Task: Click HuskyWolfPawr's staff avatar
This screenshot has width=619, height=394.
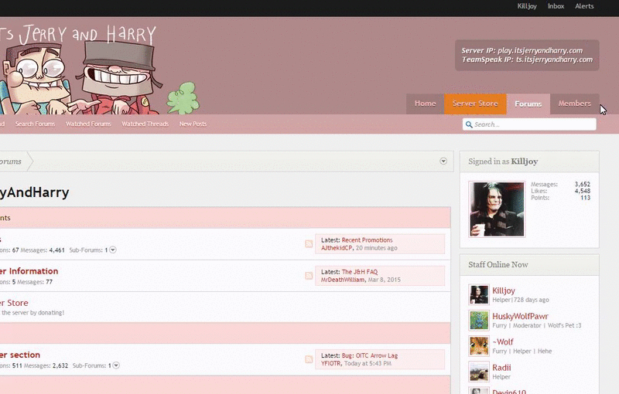Action: point(479,320)
